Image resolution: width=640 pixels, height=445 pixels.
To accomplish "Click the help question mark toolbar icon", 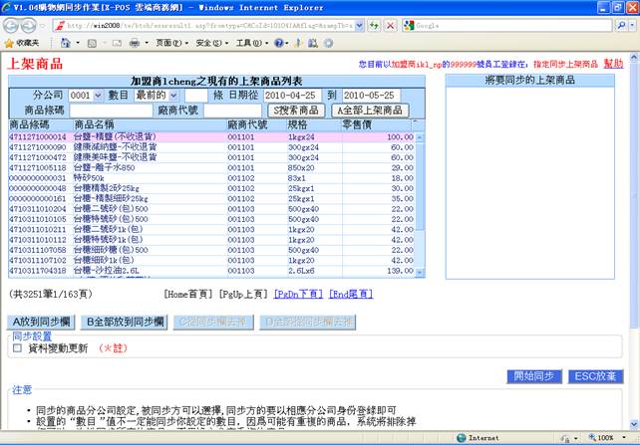I will [x=280, y=44].
